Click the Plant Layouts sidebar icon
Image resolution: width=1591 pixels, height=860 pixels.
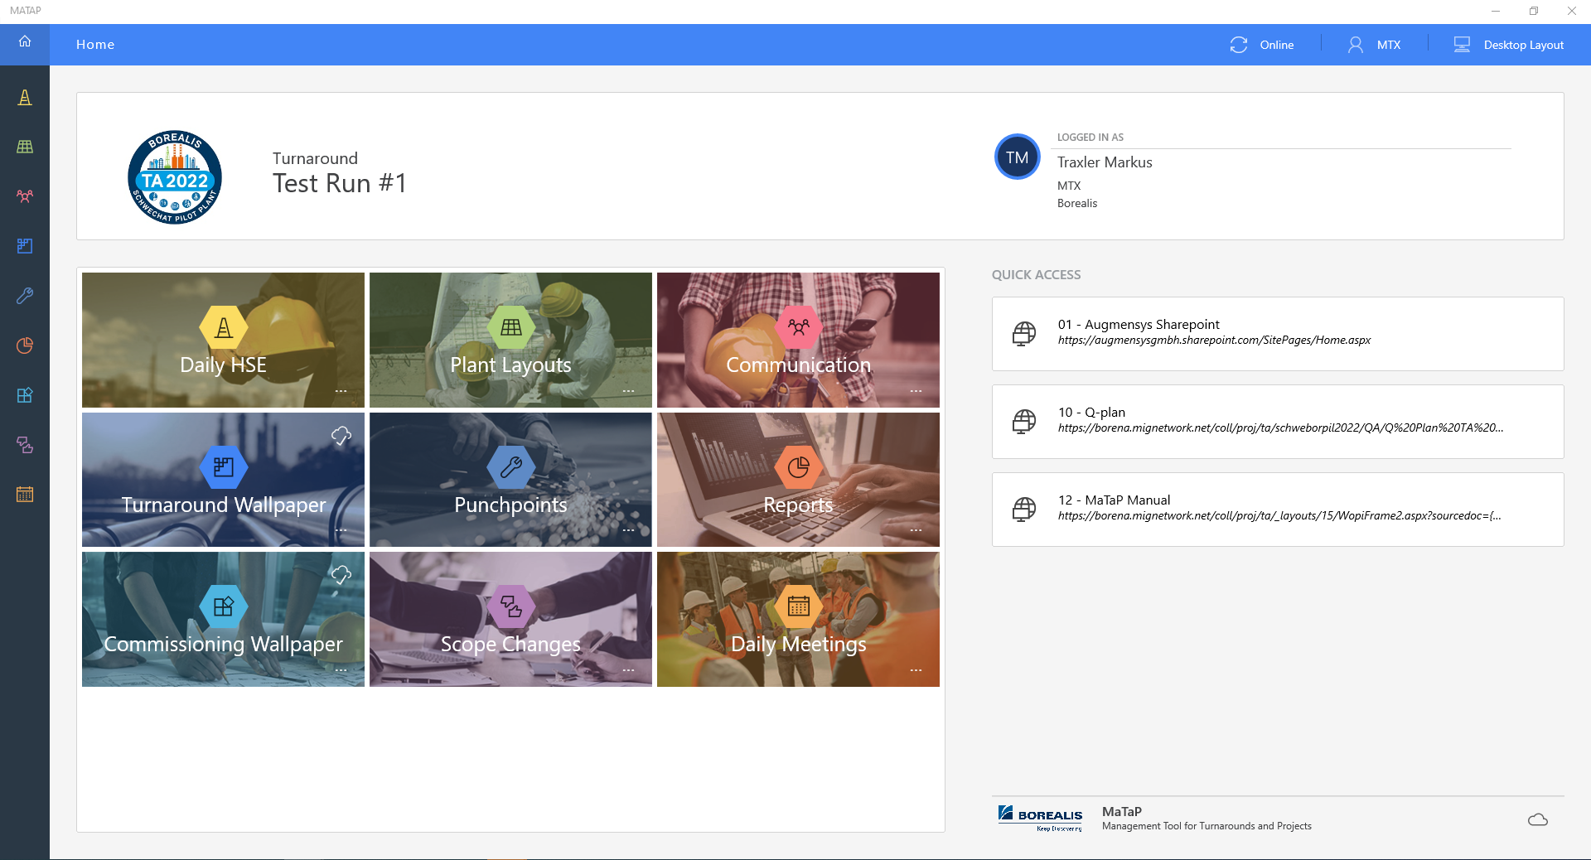25,147
